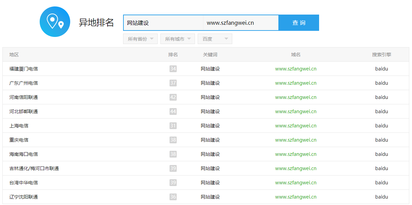Screen dimensions: 412x205
Task: Select the 重庆电信 region cell
Action: (19, 140)
